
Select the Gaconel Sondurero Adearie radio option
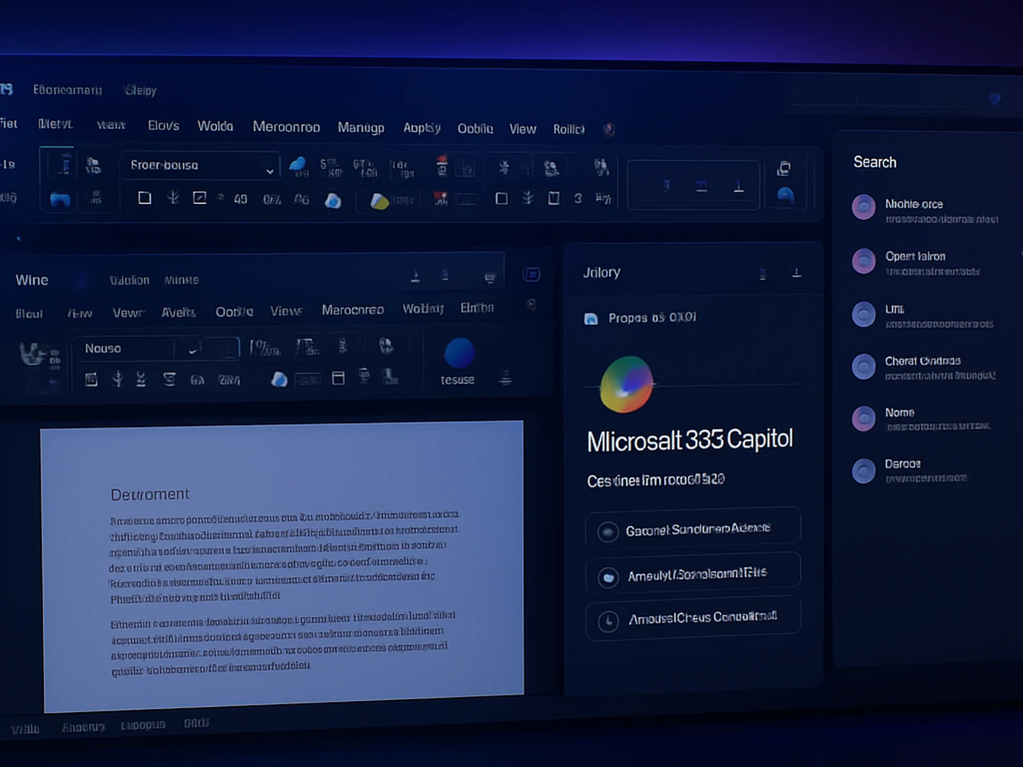(x=693, y=529)
